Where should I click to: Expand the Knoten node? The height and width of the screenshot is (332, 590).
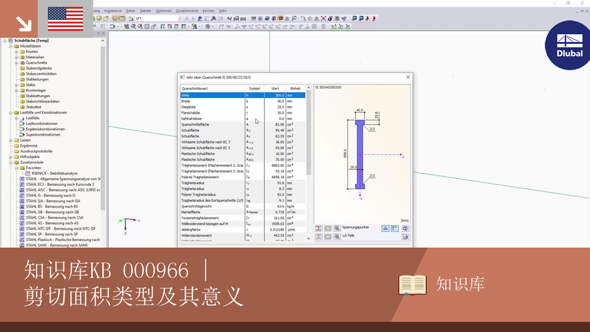click(17, 52)
